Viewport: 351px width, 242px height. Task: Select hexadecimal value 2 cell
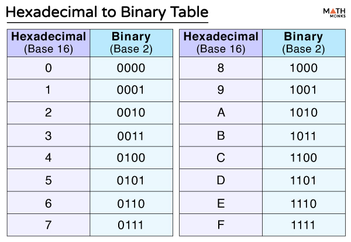point(49,113)
